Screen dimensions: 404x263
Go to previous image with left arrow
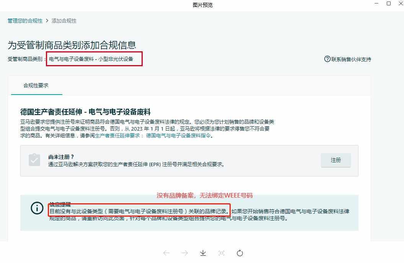point(166,253)
